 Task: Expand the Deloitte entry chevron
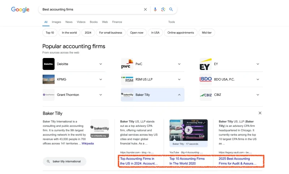pos(101,64)
